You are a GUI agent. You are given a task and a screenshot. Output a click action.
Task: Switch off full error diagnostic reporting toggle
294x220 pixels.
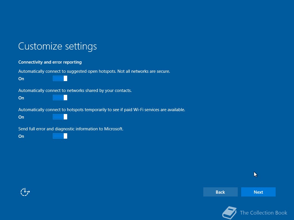point(60,136)
